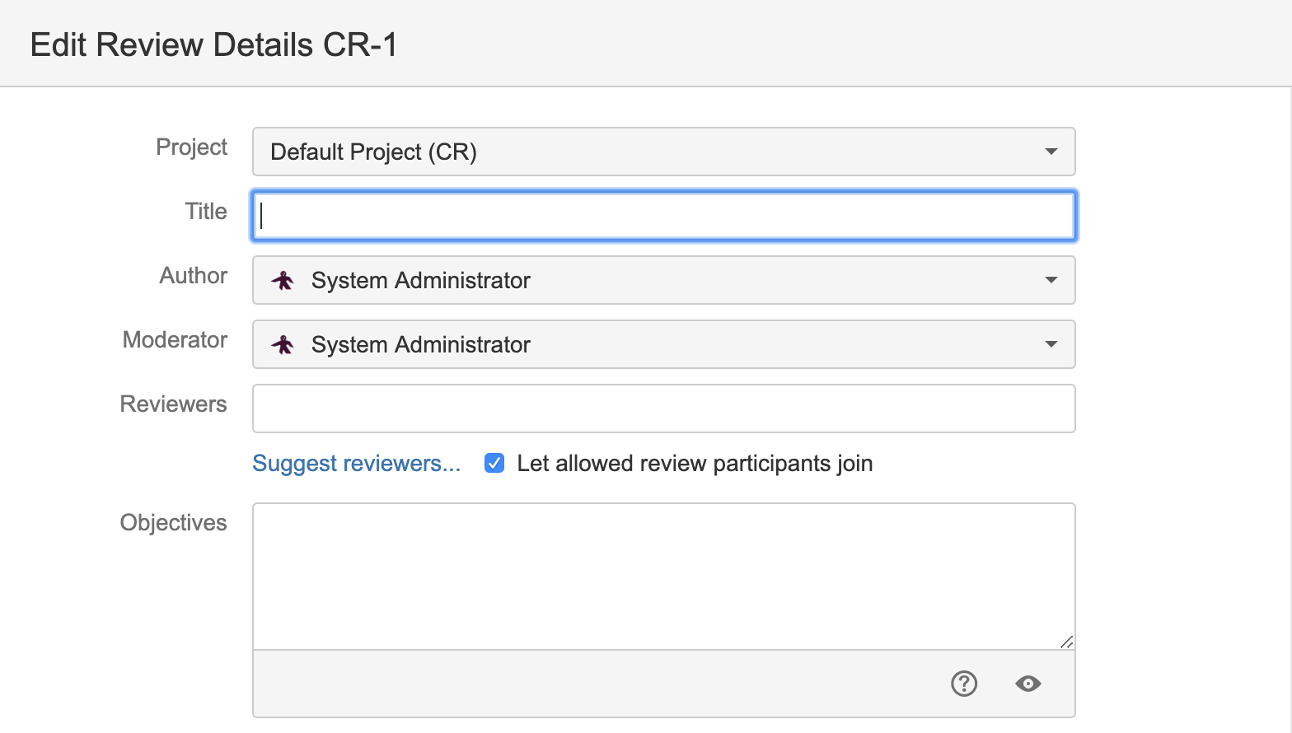Click the avatar icon in the Moderator field
Viewport: 1292px width, 733px height.
point(283,345)
